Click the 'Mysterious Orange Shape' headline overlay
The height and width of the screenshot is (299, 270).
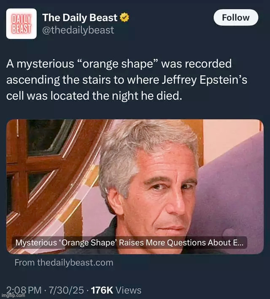[130, 242]
